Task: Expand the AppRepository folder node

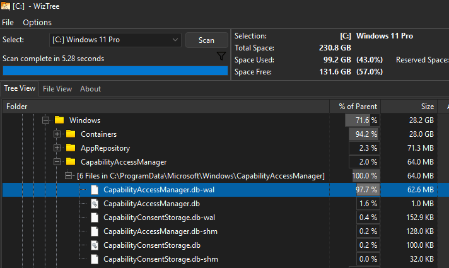Action: point(57,148)
